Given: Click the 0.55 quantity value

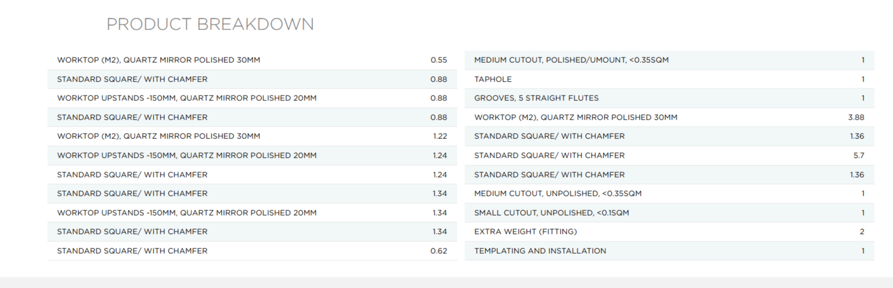Looking at the screenshot, I should click(438, 60).
